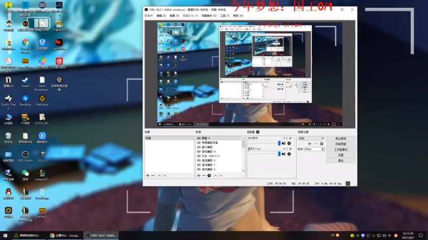This screenshot has height=240, width=428.
Task: Add a scene transition with plus icon
Action: point(310,143)
